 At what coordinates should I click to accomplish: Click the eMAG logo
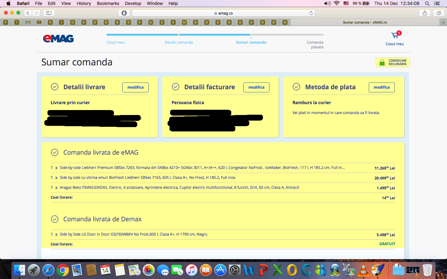tap(58, 38)
